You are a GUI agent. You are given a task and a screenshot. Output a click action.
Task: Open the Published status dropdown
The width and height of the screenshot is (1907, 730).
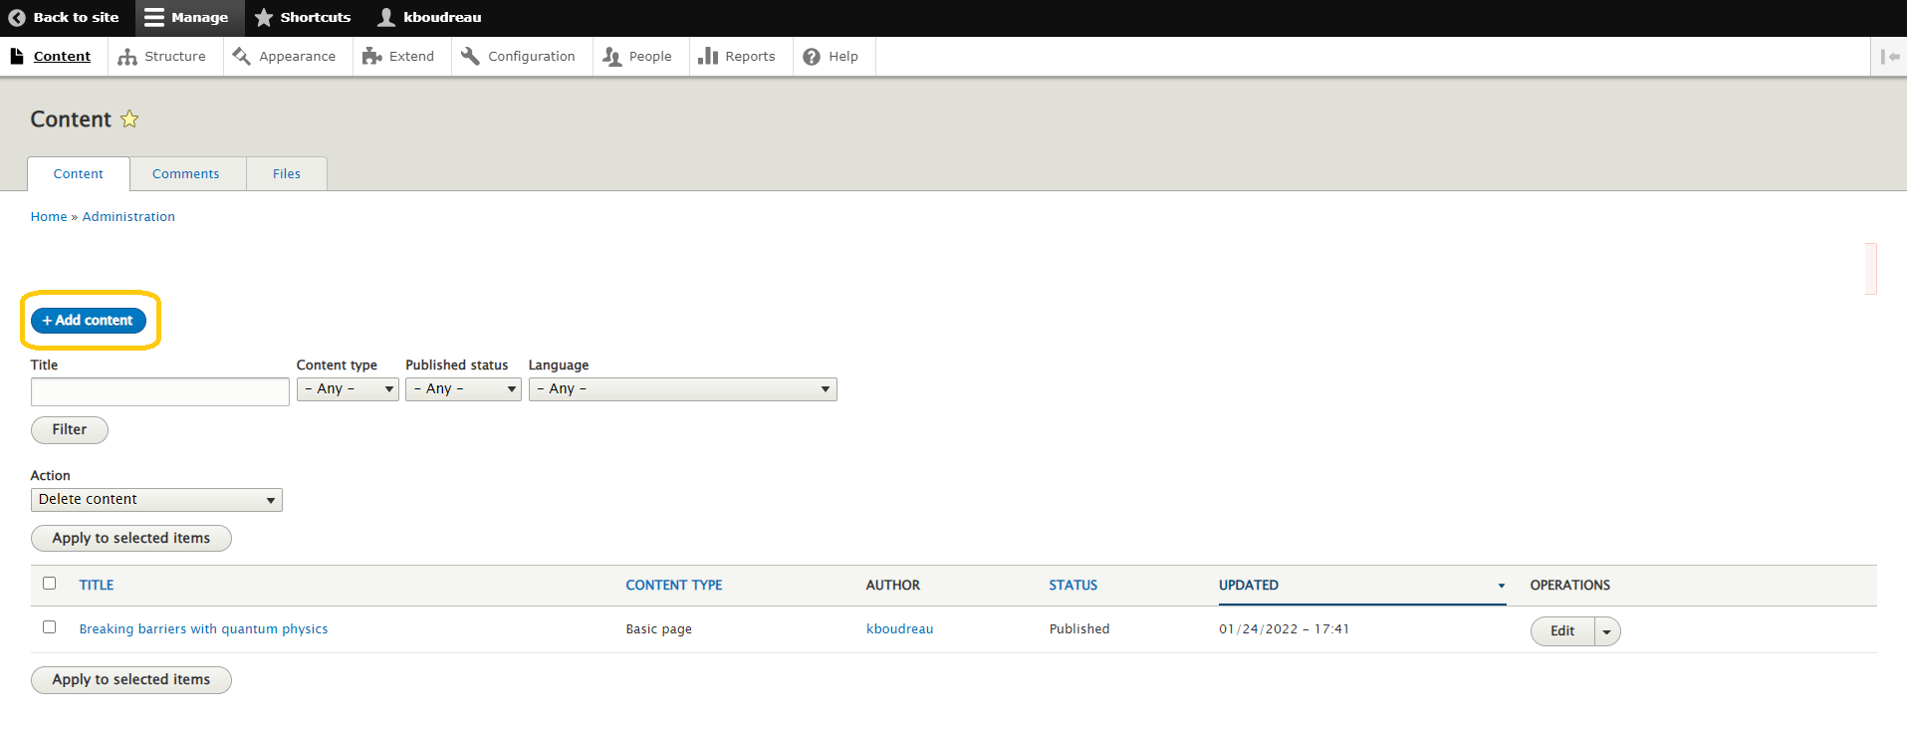pos(463,389)
